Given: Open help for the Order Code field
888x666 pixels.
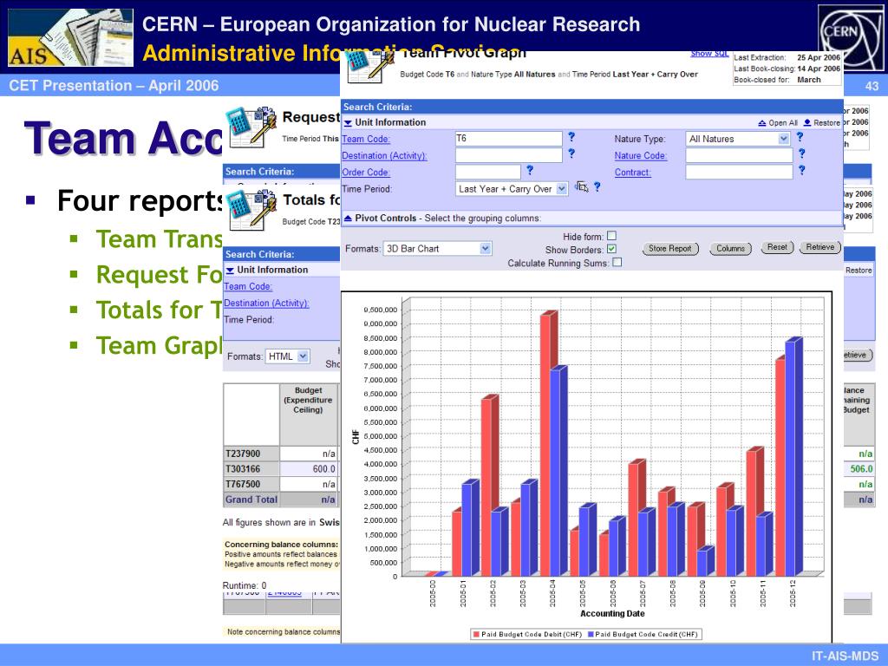Looking at the screenshot, I should pyautogui.click(x=530, y=170).
